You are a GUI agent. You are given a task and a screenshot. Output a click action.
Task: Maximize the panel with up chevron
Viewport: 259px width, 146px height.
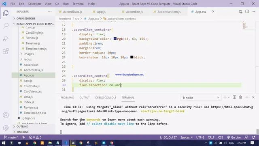coord(247,97)
